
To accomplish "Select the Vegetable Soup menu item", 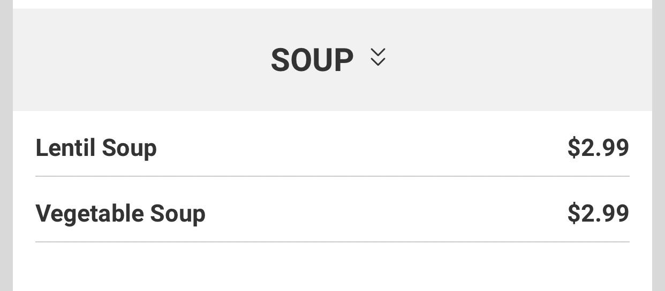I will (333, 213).
